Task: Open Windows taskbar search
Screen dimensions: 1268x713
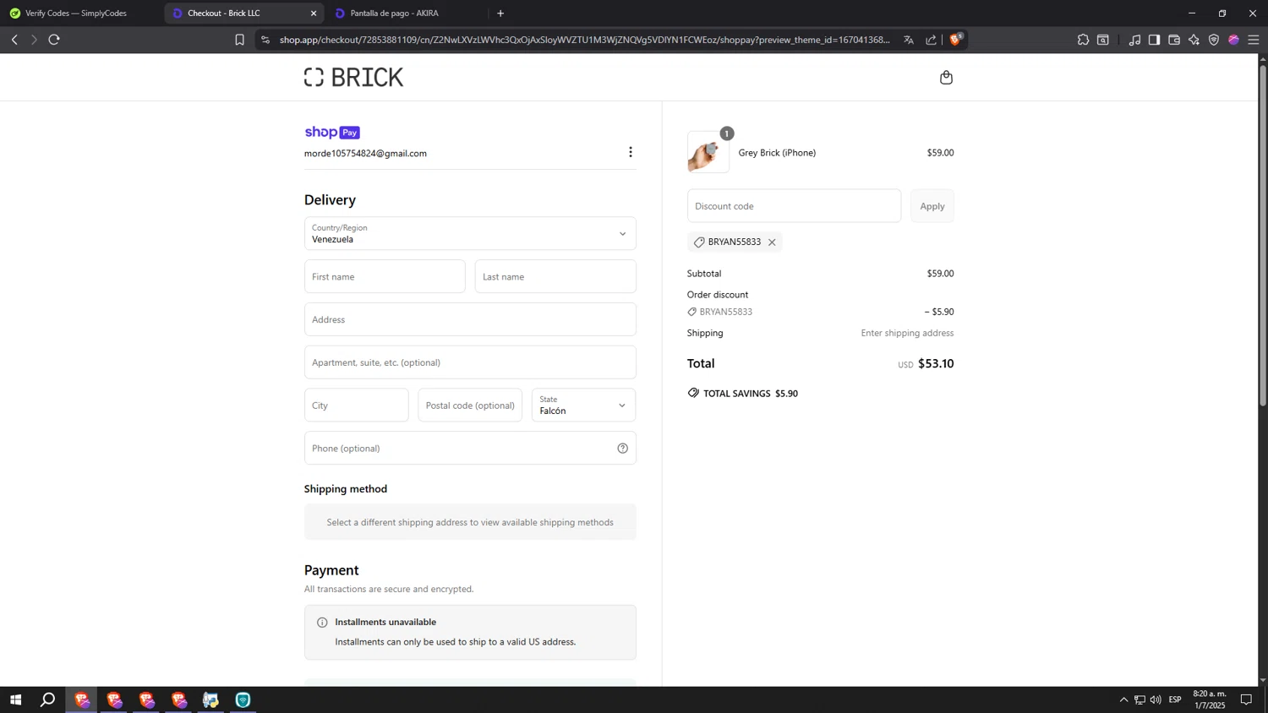Action: coord(48,699)
